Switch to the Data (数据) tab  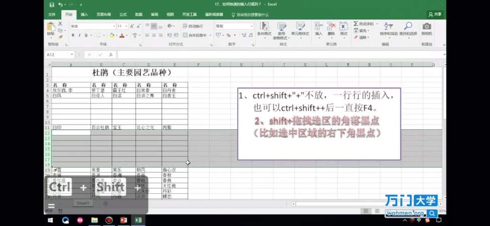(x=139, y=15)
